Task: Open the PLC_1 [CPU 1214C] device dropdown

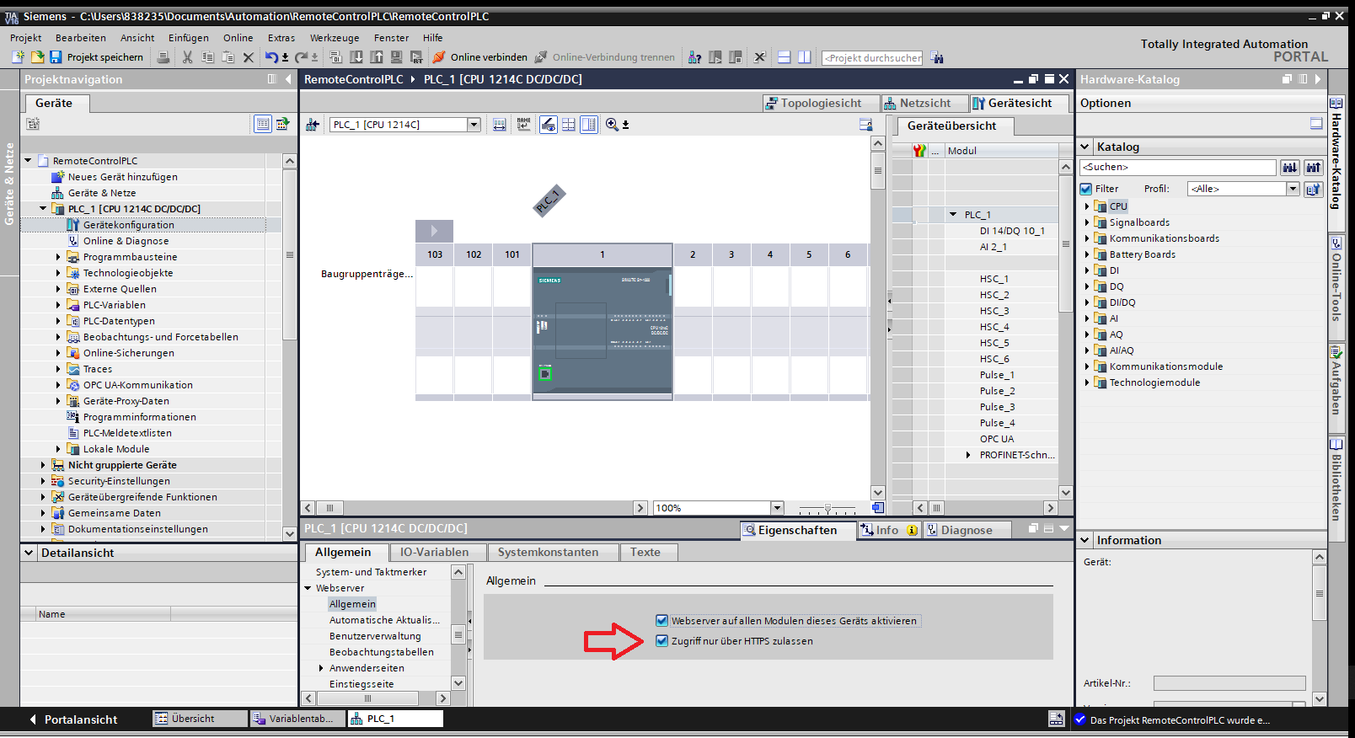Action: point(474,125)
